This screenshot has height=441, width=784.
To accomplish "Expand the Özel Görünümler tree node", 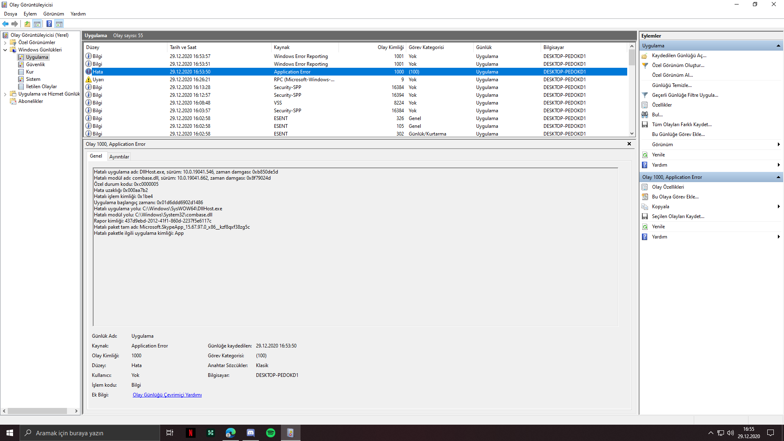I will tap(5, 42).
